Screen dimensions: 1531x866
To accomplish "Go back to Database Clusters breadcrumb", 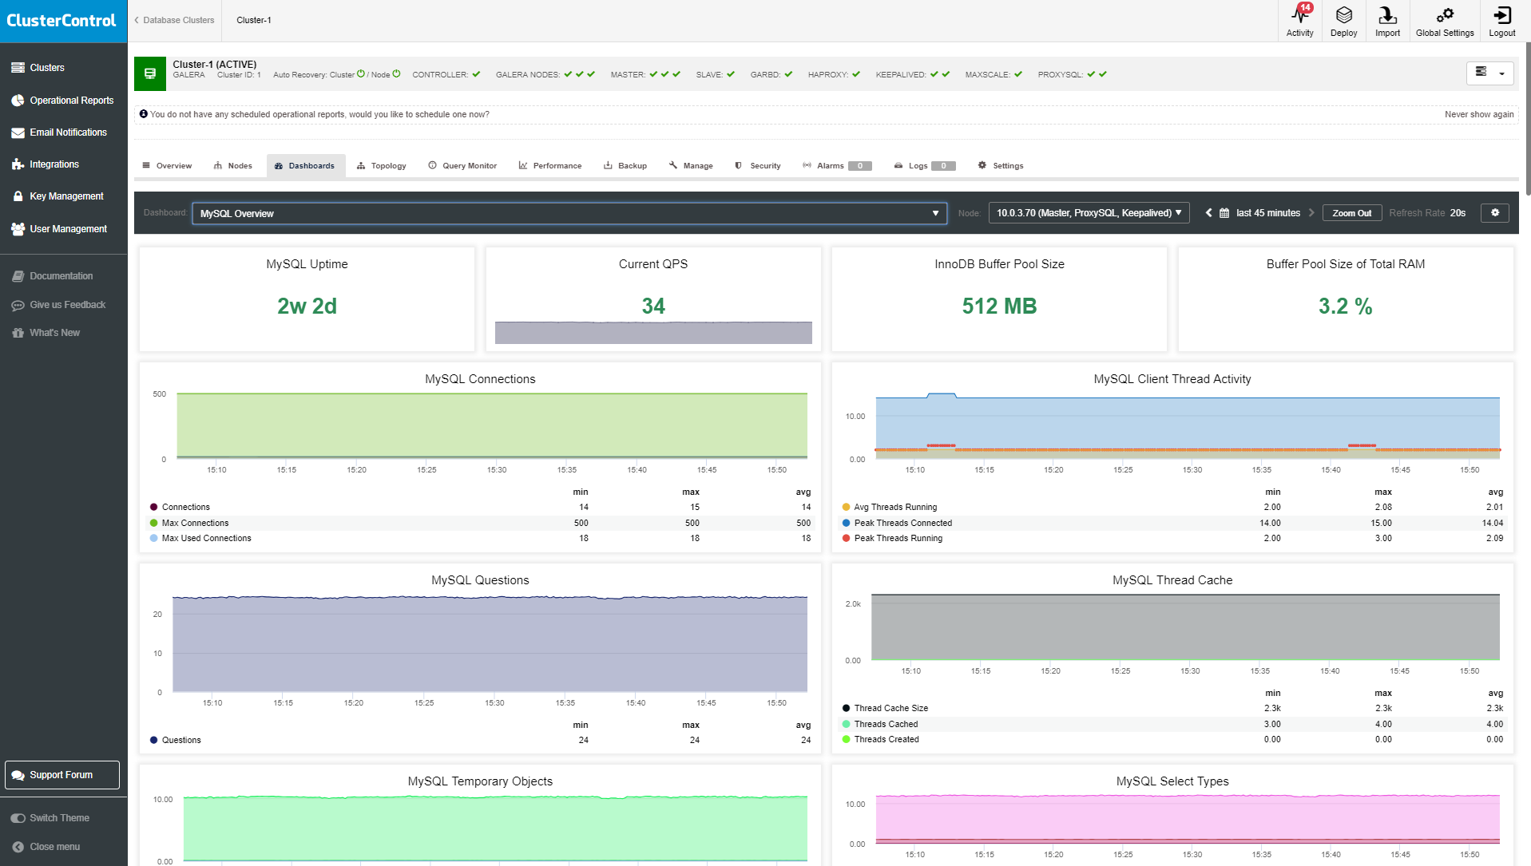I will (x=174, y=21).
